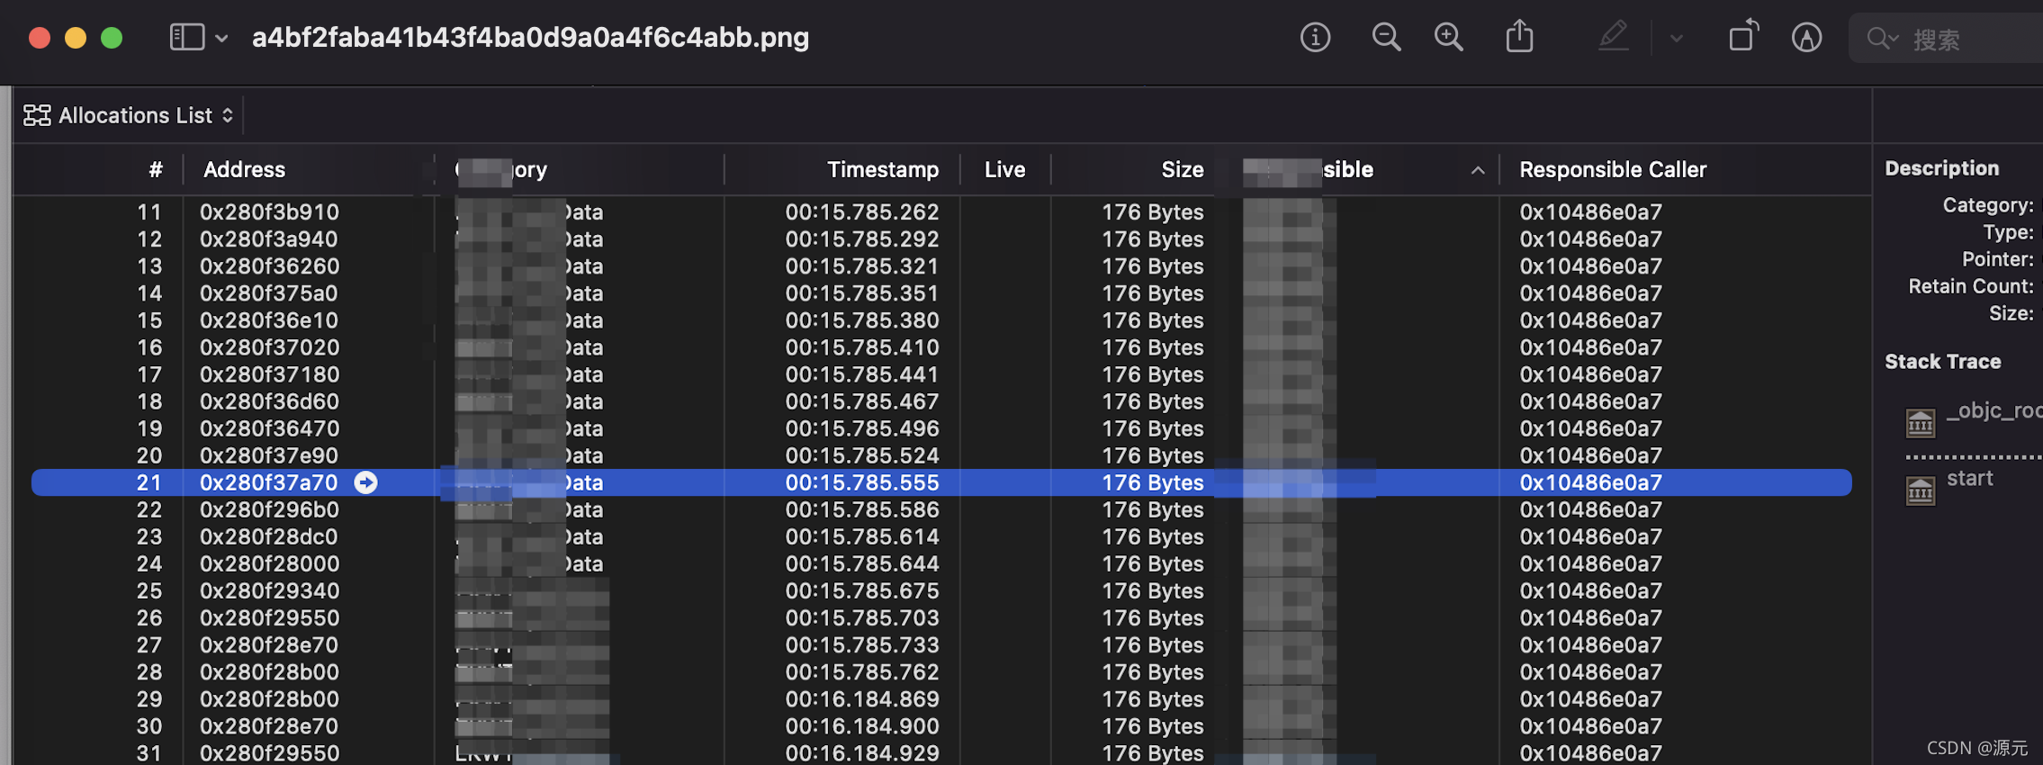Open the focus arrow beside 0x280f37a70
The width and height of the screenshot is (2043, 765).
coord(365,482)
